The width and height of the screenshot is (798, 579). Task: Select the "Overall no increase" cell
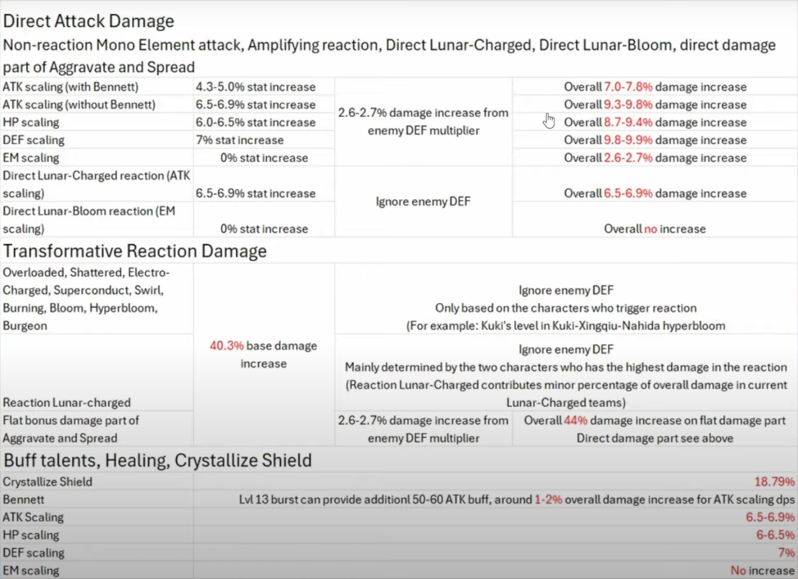point(655,220)
